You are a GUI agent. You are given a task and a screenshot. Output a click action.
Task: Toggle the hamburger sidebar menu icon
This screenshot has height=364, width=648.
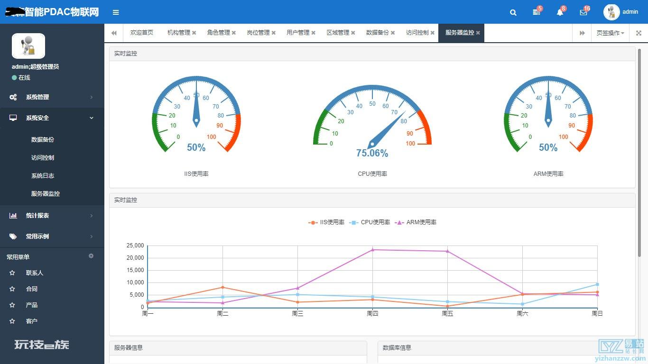[x=116, y=12]
